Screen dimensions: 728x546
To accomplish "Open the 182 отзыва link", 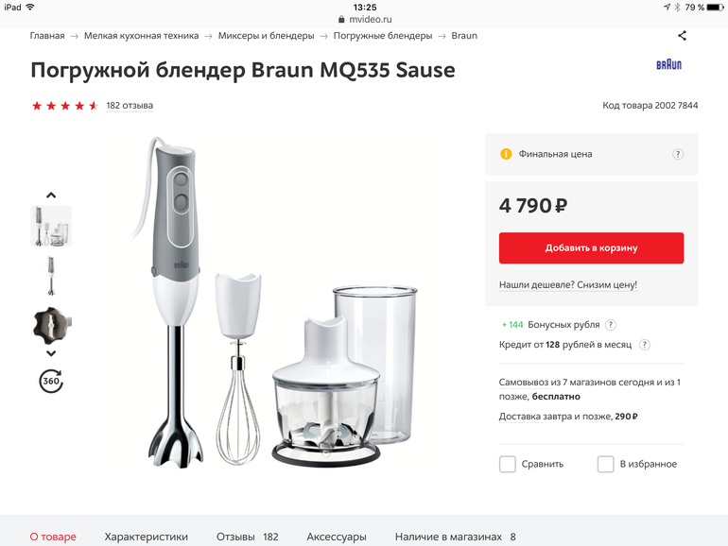I will coord(130,106).
